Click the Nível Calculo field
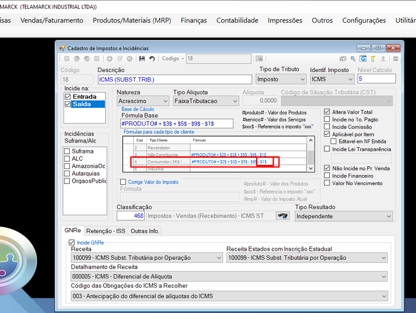This screenshot has width=416, height=313. pos(376,79)
